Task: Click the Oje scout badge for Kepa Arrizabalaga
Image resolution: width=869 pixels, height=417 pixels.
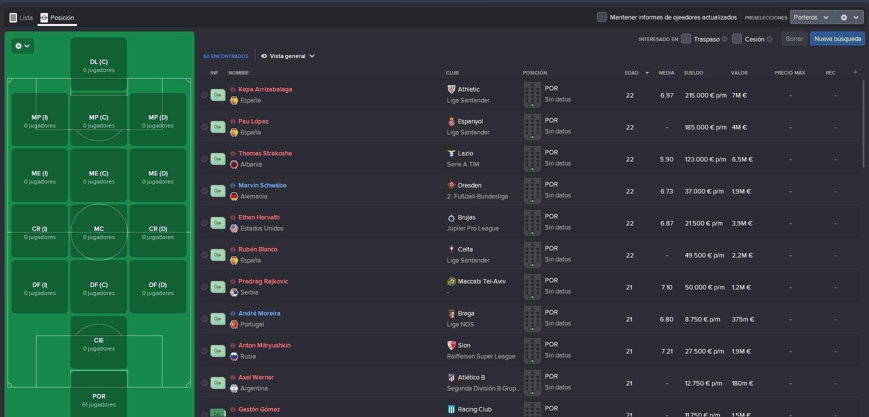Action: tap(217, 95)
